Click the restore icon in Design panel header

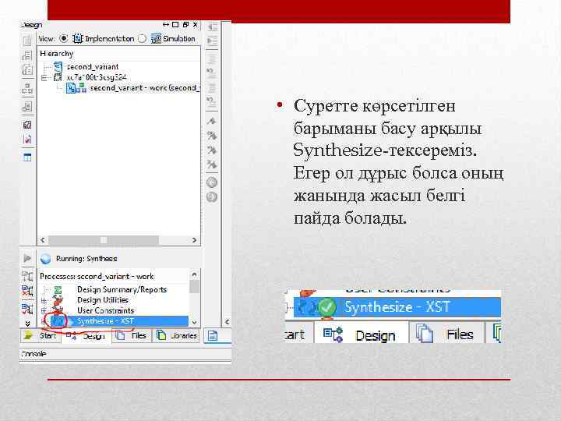coord(185,24)
